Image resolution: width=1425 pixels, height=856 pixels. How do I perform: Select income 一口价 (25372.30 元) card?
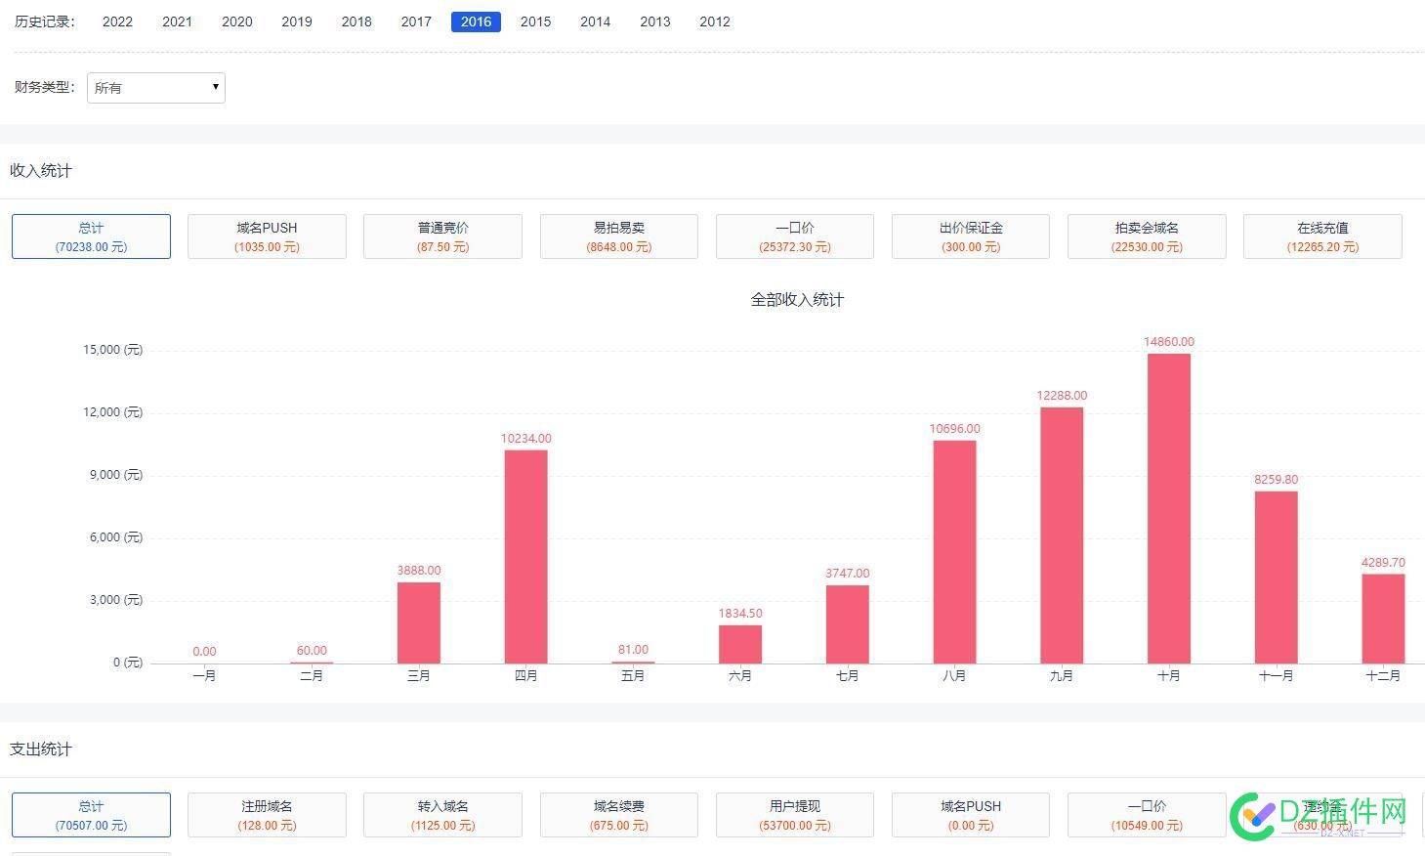795,236
